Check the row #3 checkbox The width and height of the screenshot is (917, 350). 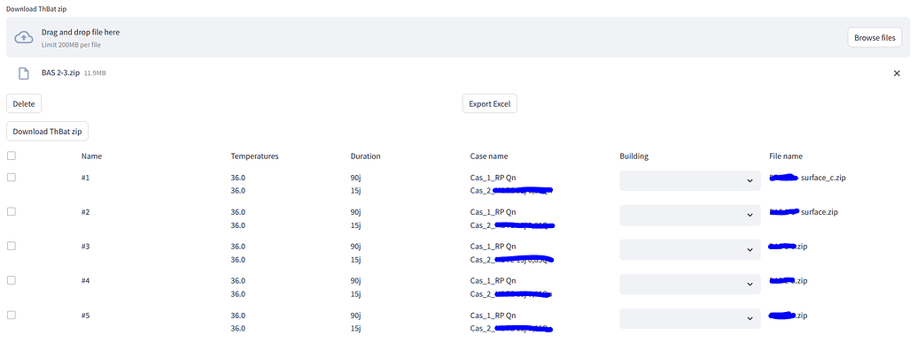(12, 247)
